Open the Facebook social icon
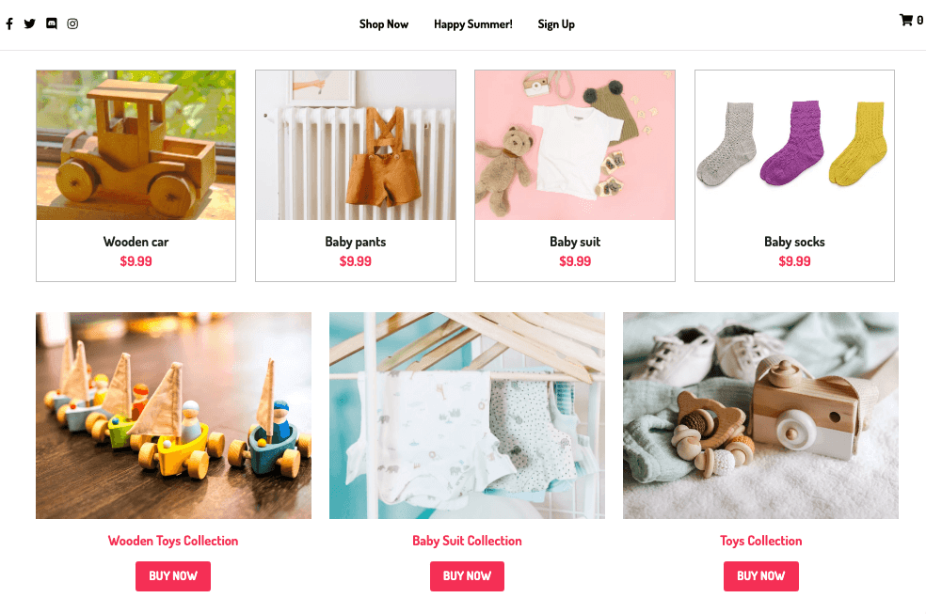The image size is (926, 614). [x=9, y=24]
